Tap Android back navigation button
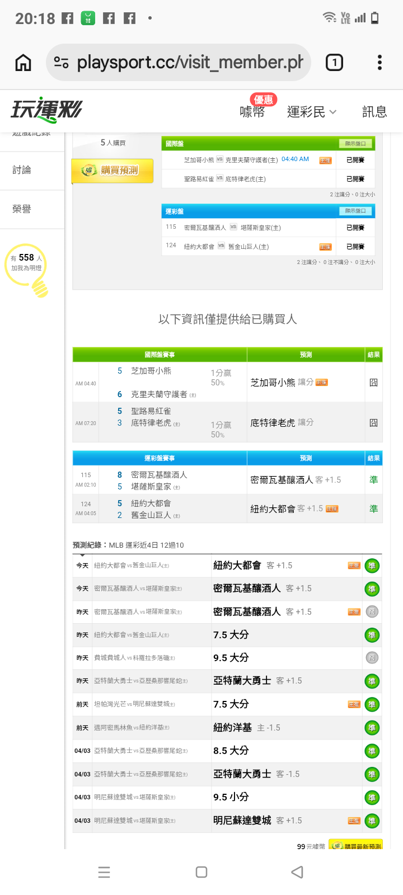Viewport: 403px width, 895px height. tap(298, 872)
